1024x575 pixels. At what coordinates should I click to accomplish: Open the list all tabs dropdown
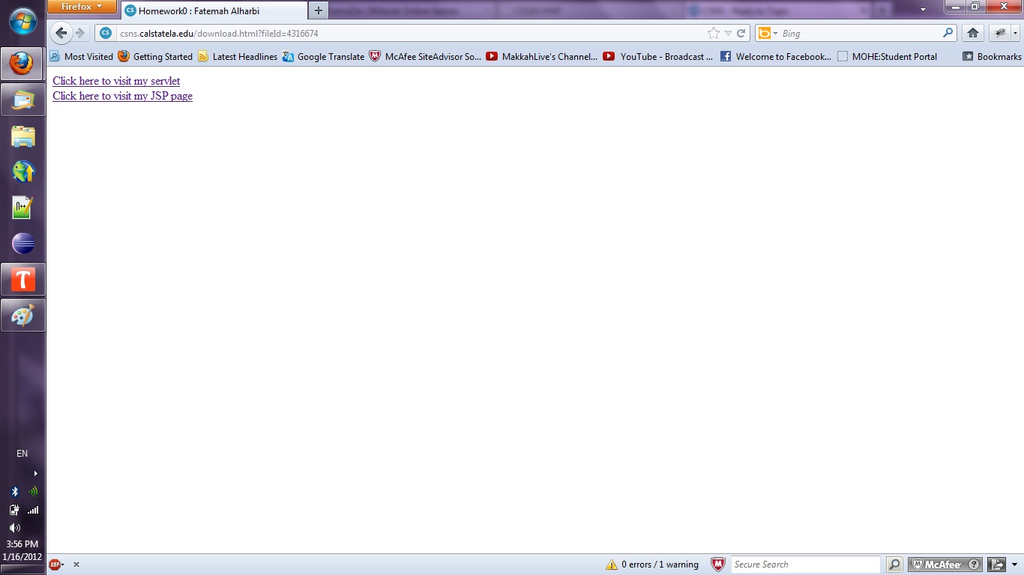pyautogui.click(x=923, y=10)
